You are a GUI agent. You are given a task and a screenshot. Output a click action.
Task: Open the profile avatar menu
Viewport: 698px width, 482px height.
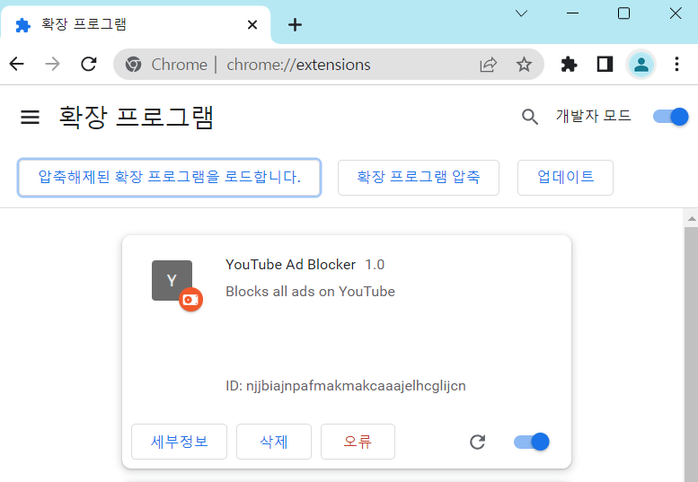coord(641,65)
